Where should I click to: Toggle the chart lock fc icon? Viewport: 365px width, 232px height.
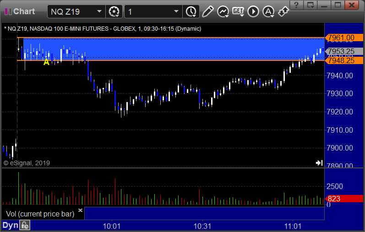[x=25, y=225]
